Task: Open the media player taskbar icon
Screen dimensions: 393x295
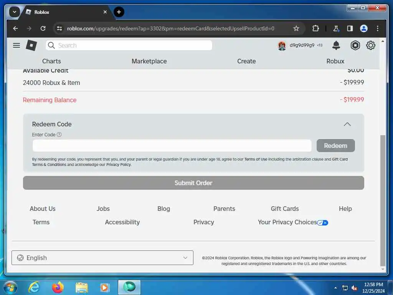Action: (x=104, y=287)
